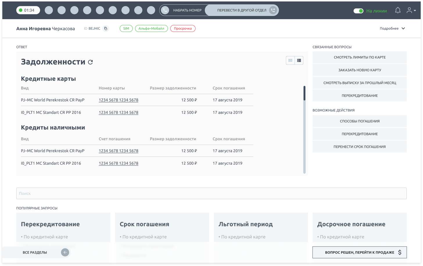The image size is (423, 266).
Task: Open Перекредитование under Связанные вопросы
Action: (x=360, y=96)
